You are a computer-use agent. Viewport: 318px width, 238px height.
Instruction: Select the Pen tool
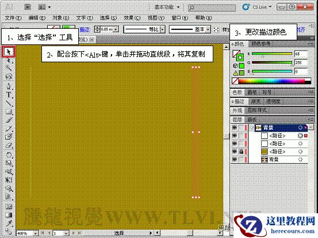pyautogui.click(x=9, y=86)
